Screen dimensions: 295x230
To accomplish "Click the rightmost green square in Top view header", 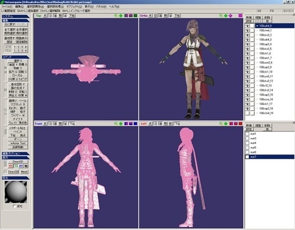I will pyautogui.click(x=136, y=15).
